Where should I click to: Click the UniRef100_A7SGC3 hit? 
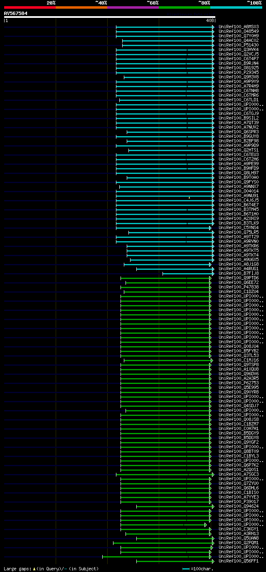pyautogui.click(x=239, y=474)
